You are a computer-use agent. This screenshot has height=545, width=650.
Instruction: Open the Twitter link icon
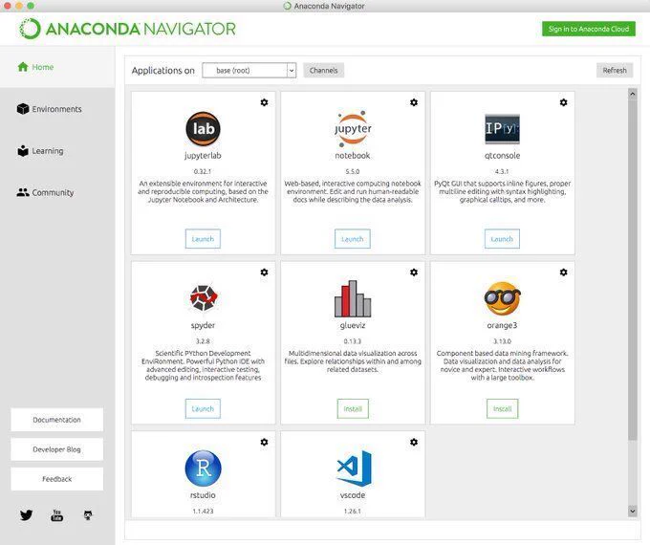tap(26, 515)
